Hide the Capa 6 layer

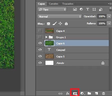pos(40,43)
